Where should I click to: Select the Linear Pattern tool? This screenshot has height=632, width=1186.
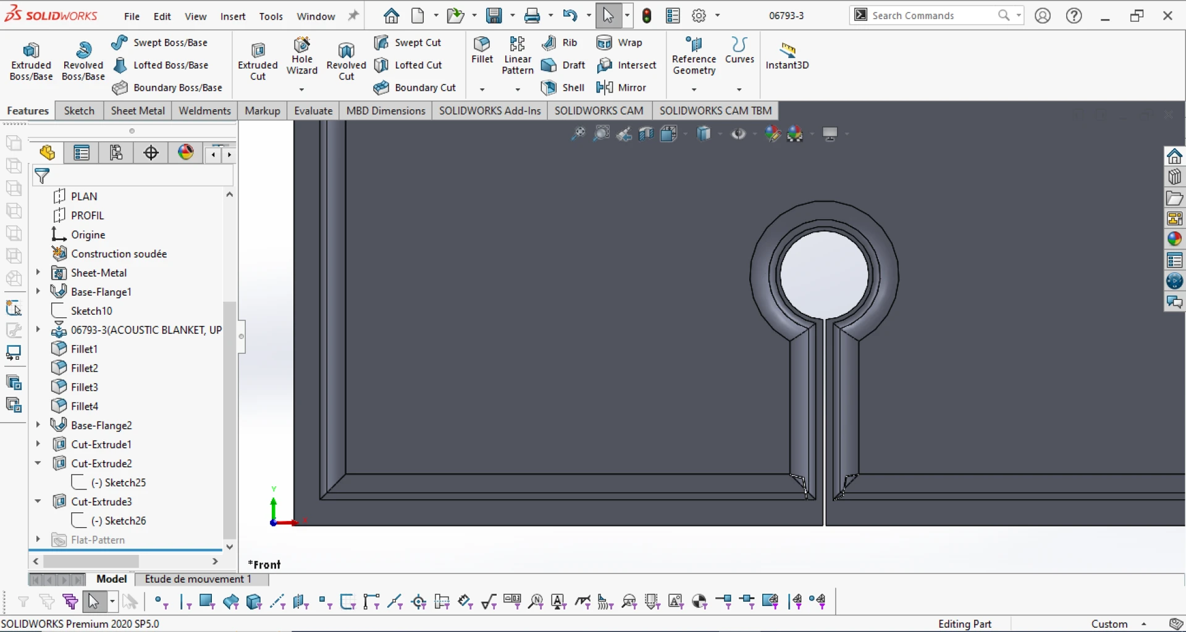[518, 59]
